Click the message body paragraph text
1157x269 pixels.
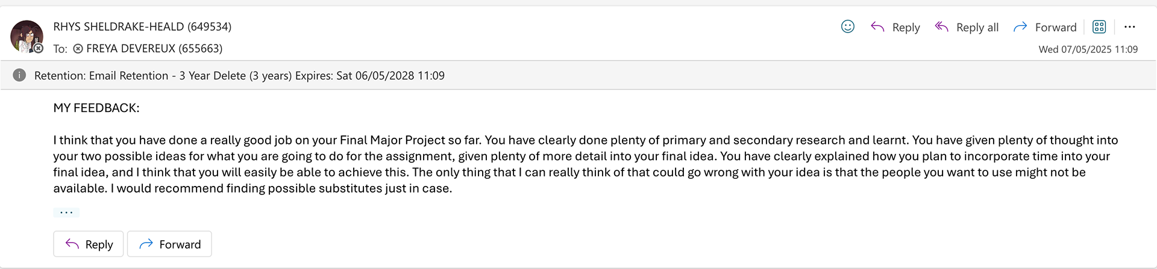585,164
